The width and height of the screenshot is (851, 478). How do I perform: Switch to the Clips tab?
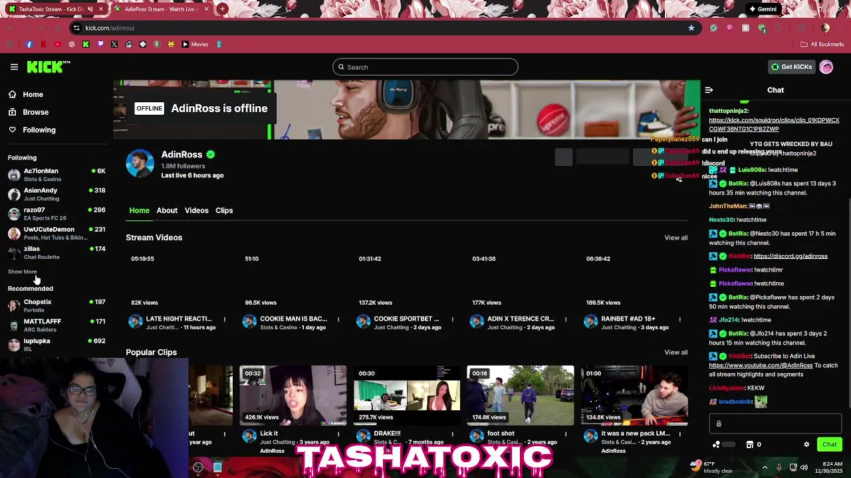(x=224, y=210)
